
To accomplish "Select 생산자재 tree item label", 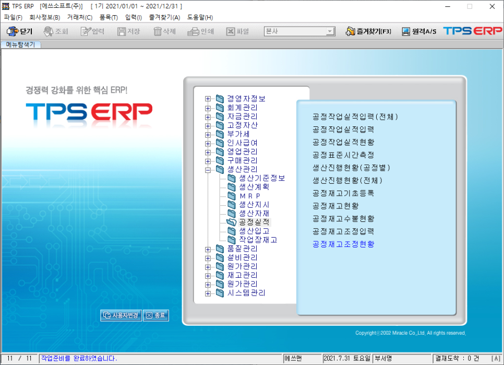I will pyautogui.click(x=254, y=213).
